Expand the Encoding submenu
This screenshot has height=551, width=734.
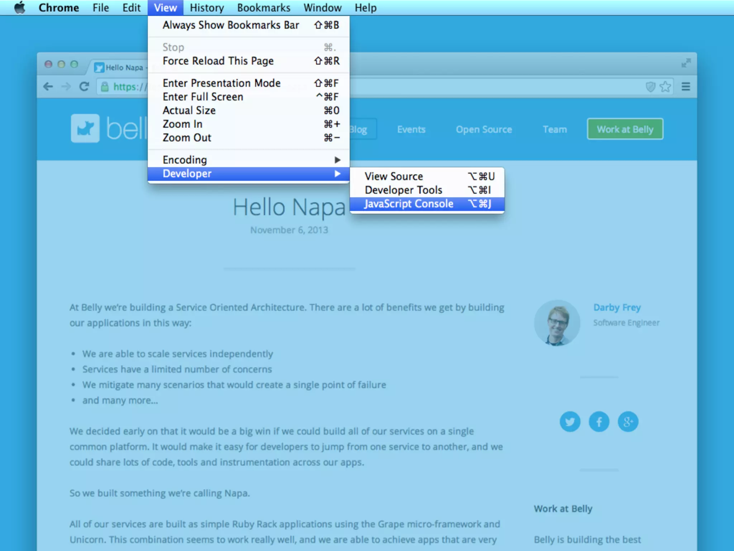(x=248, y=160)
